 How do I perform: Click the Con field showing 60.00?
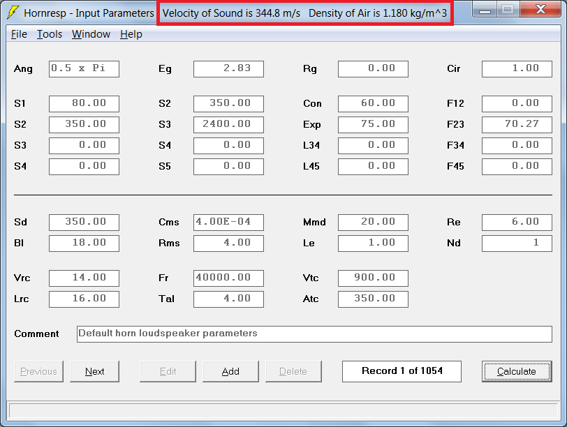pos(373,104)
